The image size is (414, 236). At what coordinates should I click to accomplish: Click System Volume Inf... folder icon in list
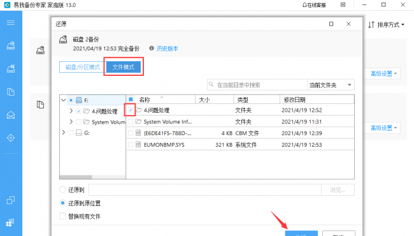(138, 122)
